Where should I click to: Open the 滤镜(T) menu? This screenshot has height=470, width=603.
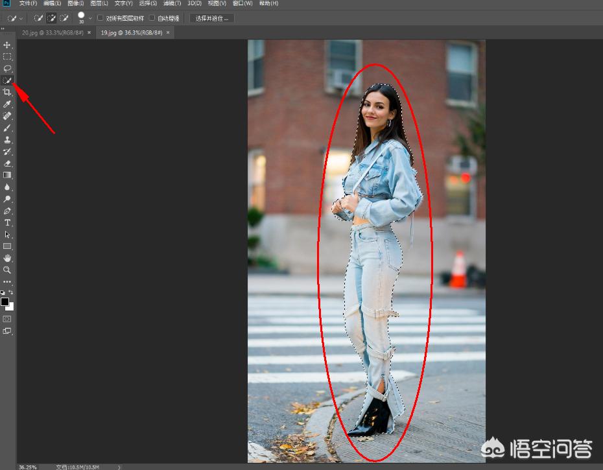(x=172, y=4)
